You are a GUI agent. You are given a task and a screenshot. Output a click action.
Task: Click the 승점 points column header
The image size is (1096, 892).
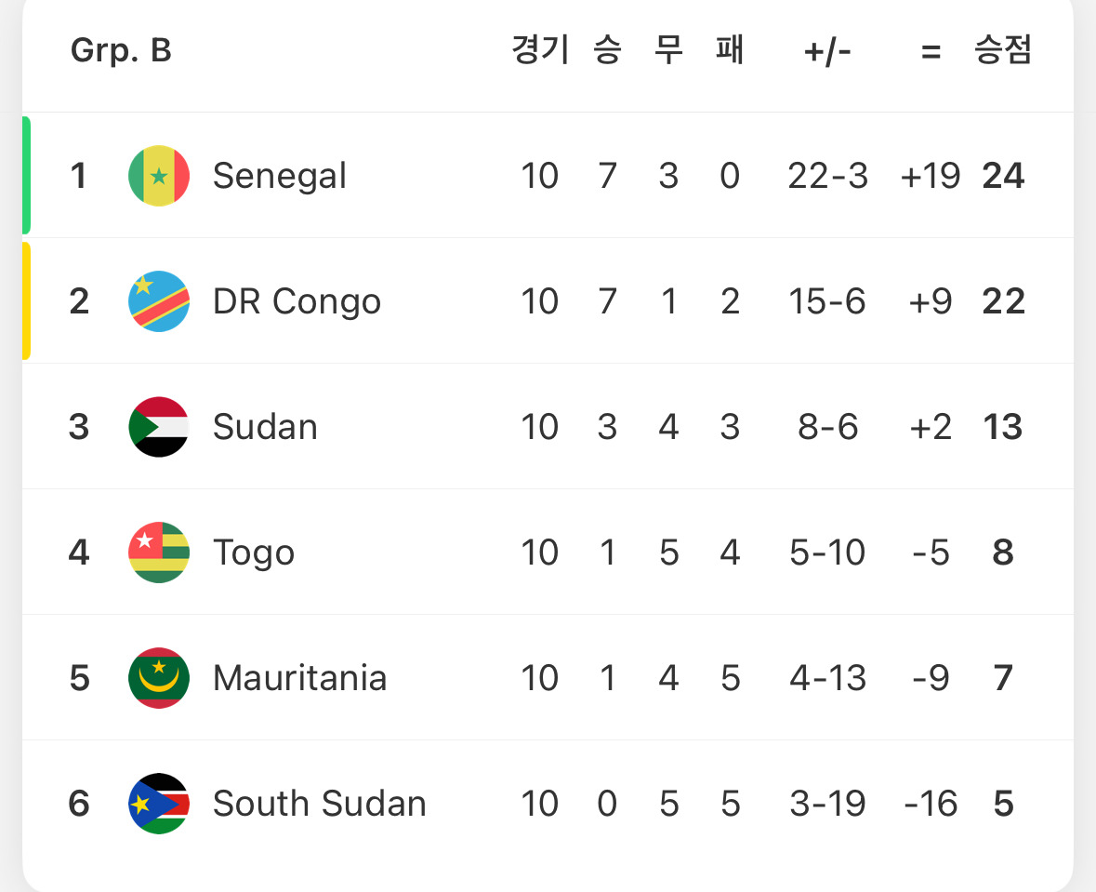[1002, 50]
